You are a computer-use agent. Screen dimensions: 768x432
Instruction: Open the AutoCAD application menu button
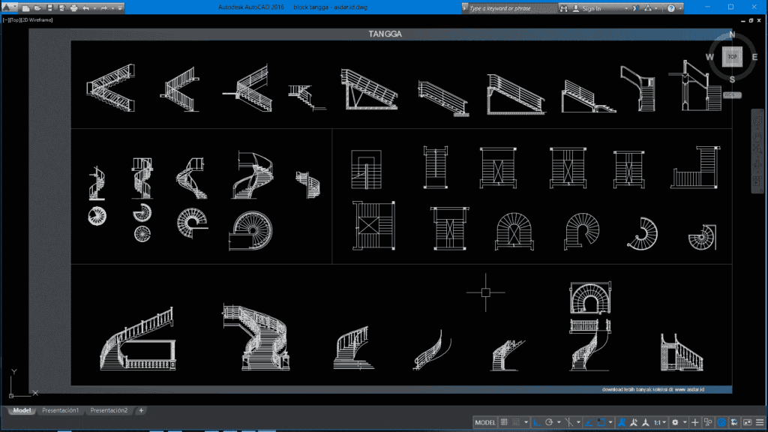click(x=9, y=7)
